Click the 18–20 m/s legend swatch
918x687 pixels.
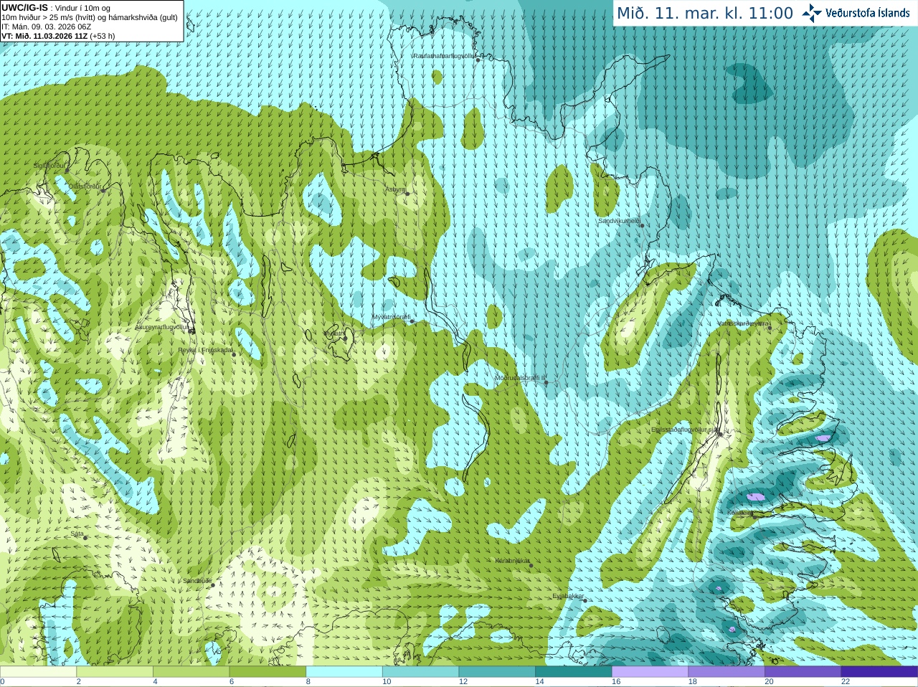pos(727,672)
